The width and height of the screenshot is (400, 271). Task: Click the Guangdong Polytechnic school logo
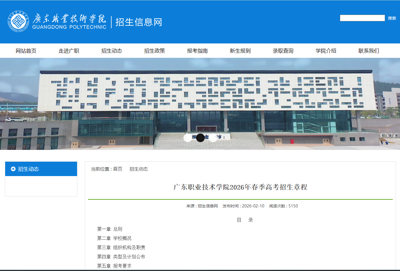[x=18, y=22]
